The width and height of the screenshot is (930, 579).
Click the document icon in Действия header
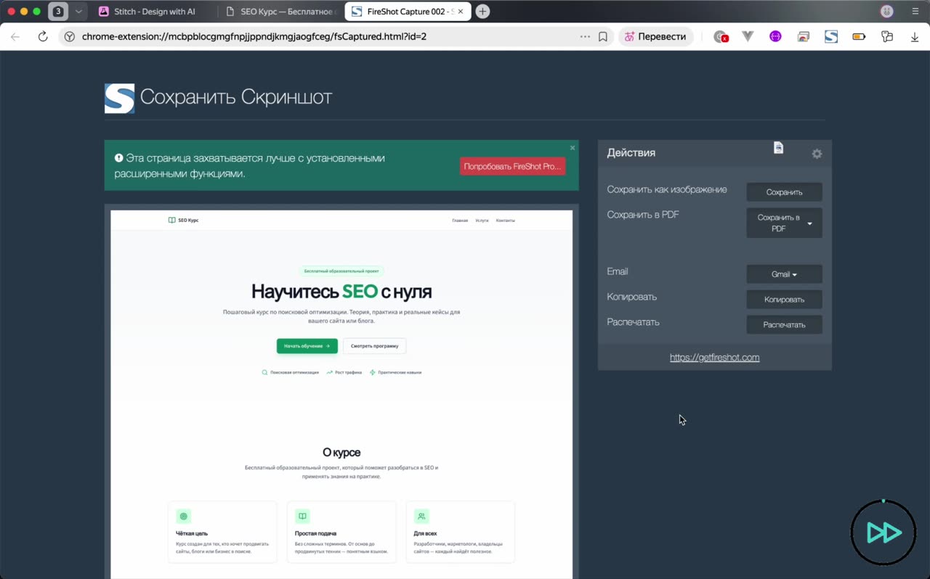tap(778, 147)
